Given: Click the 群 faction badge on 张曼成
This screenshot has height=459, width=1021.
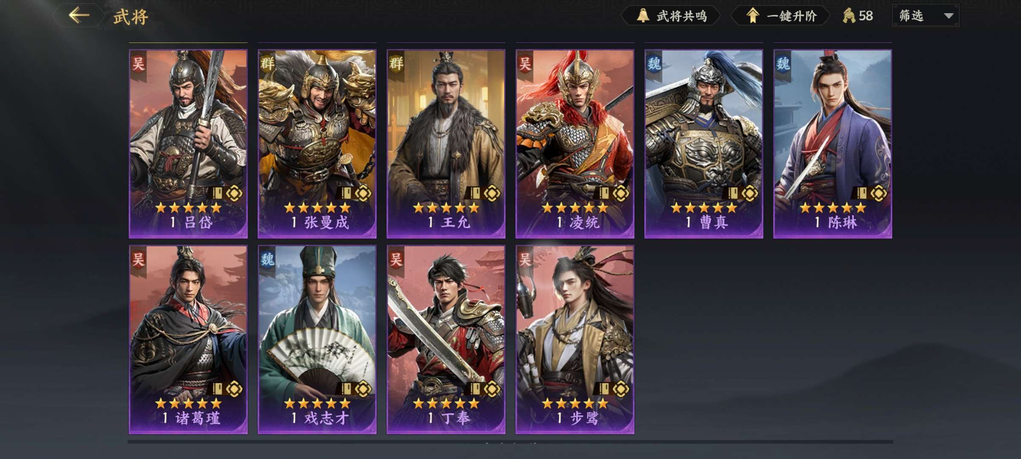Looking at the screenshot, I should click(267, 64).
